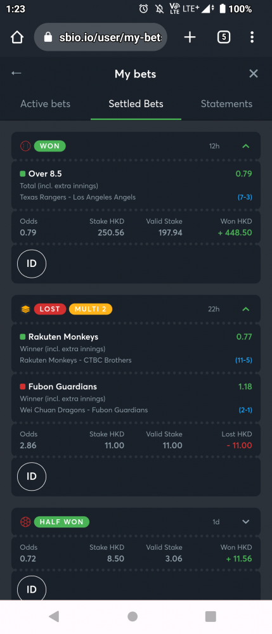
Task: Switch to the Active bets tab
Action: [45, 104]
